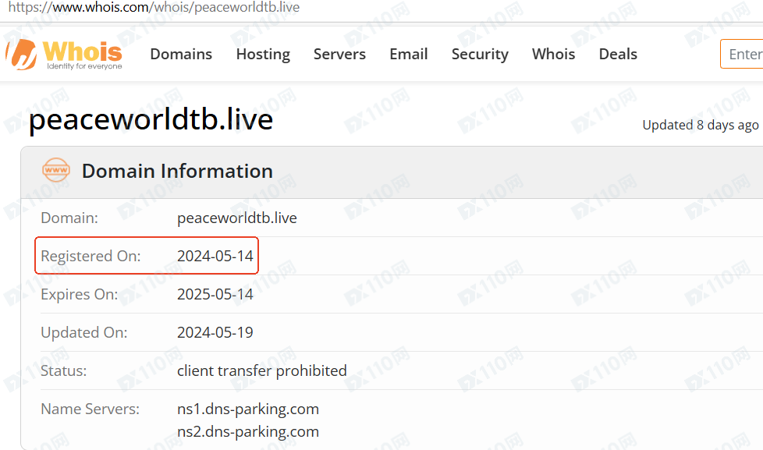Click the Updated On date 2024-05-19

(x=215, y=332)
